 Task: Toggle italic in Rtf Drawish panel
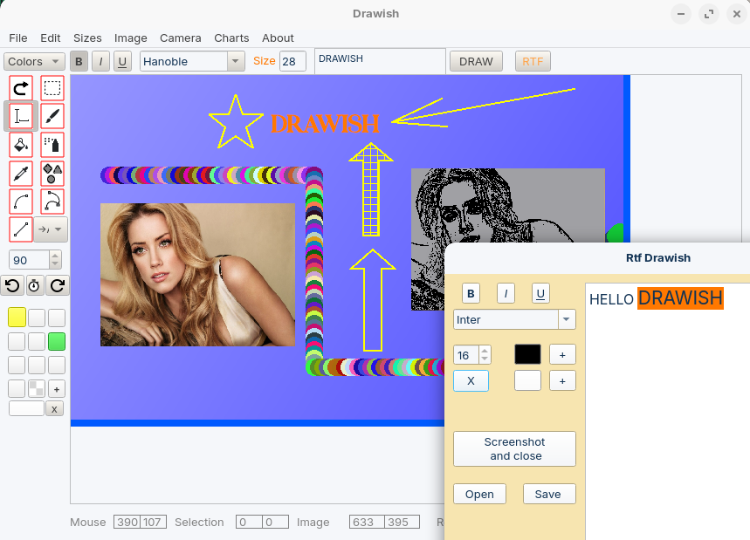coord(506,293)
